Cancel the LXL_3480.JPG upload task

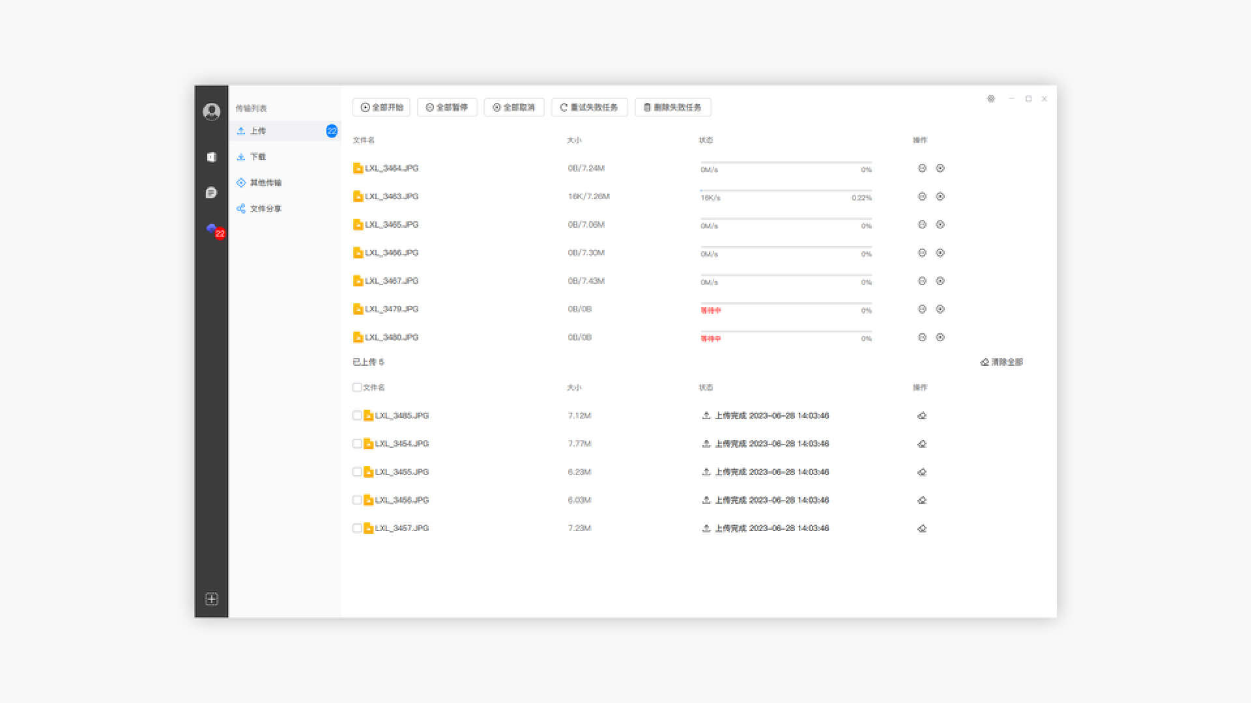coord(940,337)
